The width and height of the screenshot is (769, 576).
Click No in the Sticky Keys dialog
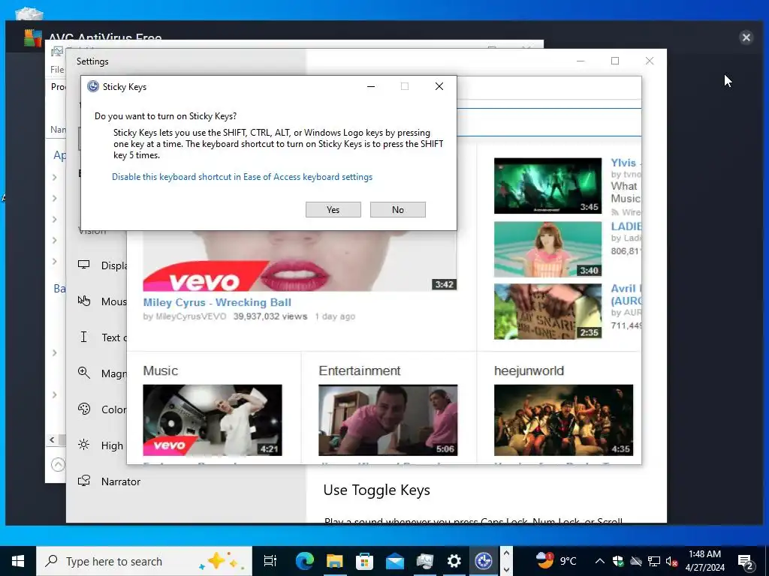click(398, 210)
